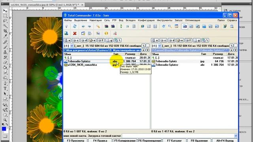Select the Healing Brush tool in Photoshop

tap(5, 42)
